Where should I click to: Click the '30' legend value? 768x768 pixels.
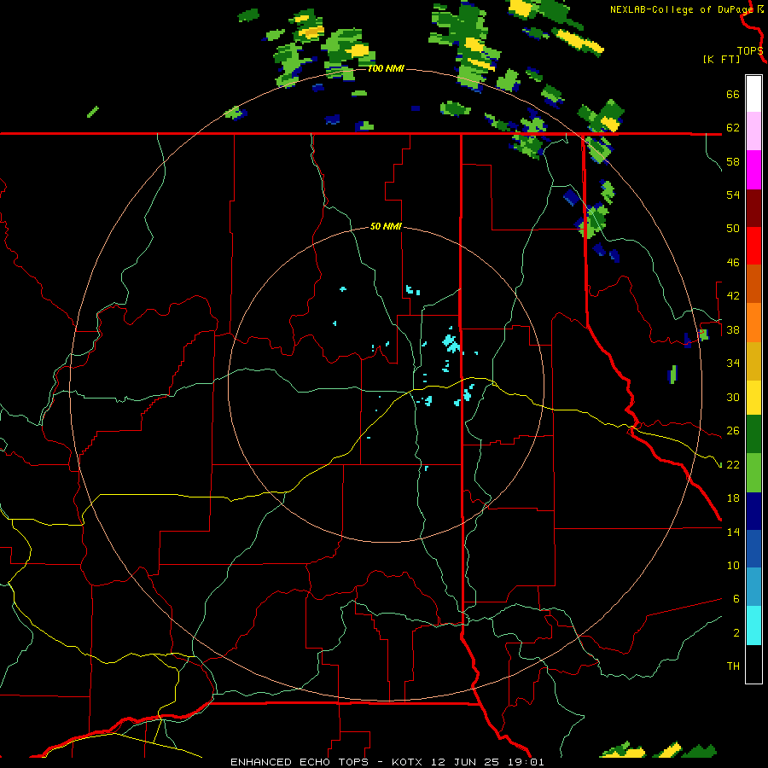click(x=733, y=397)
